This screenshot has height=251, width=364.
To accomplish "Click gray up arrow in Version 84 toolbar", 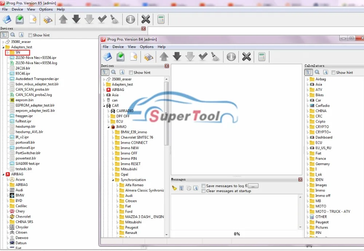I will pos(164,57).
